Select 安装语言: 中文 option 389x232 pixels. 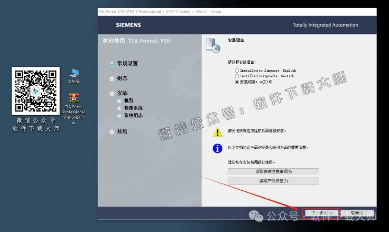237,82
